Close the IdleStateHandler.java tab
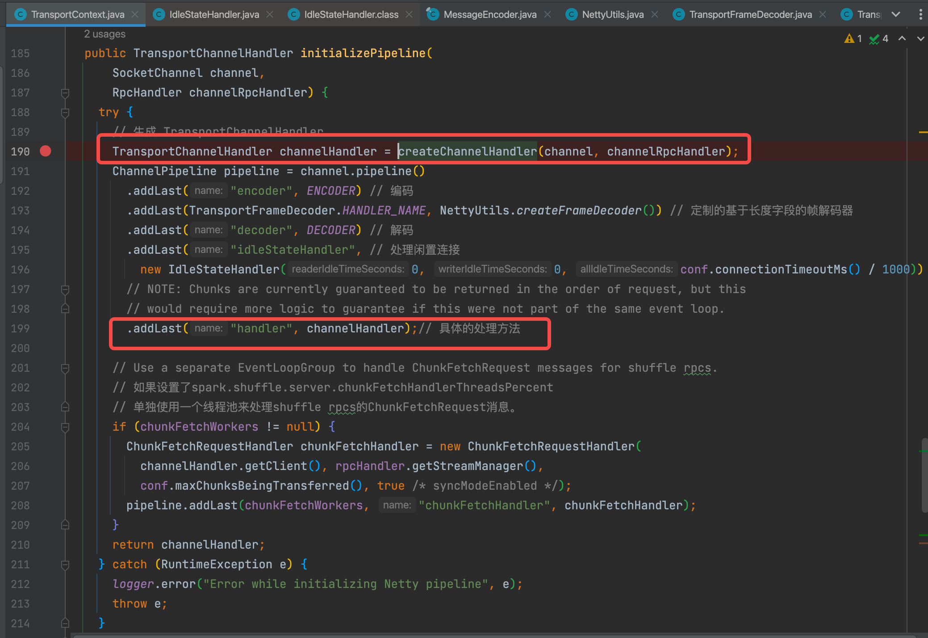The image size is (928, 638). [270, 14]
